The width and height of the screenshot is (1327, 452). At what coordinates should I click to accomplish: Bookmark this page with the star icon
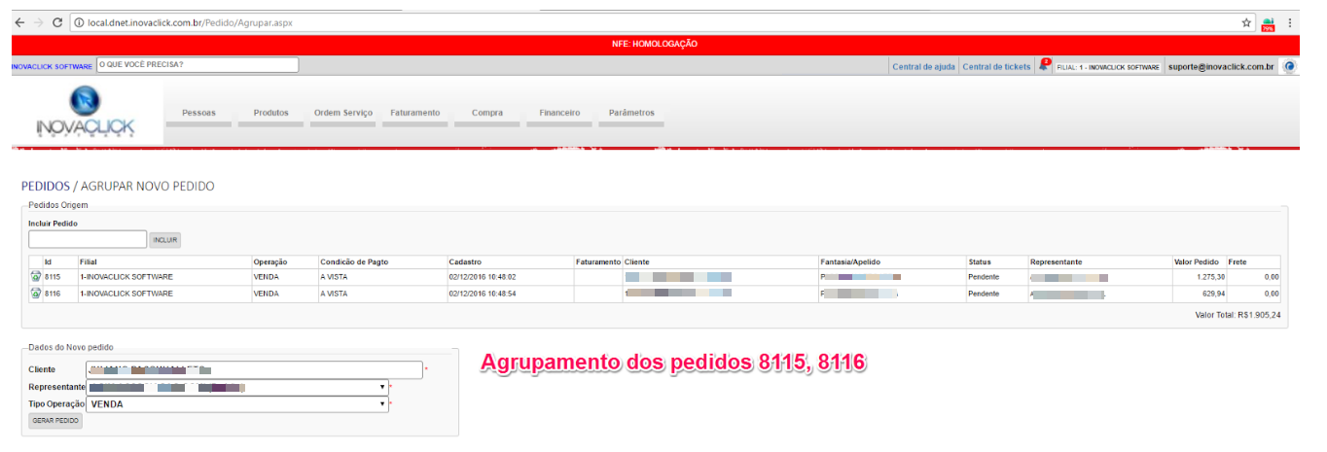click(x=1246, y=22)
